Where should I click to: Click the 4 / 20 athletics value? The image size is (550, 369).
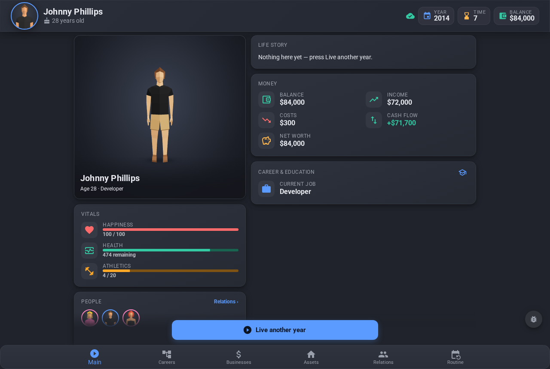(109, 275)
